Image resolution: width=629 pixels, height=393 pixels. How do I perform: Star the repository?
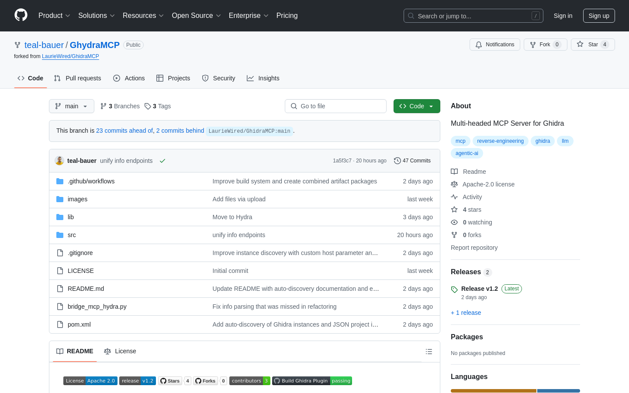[x=593, y=45]
